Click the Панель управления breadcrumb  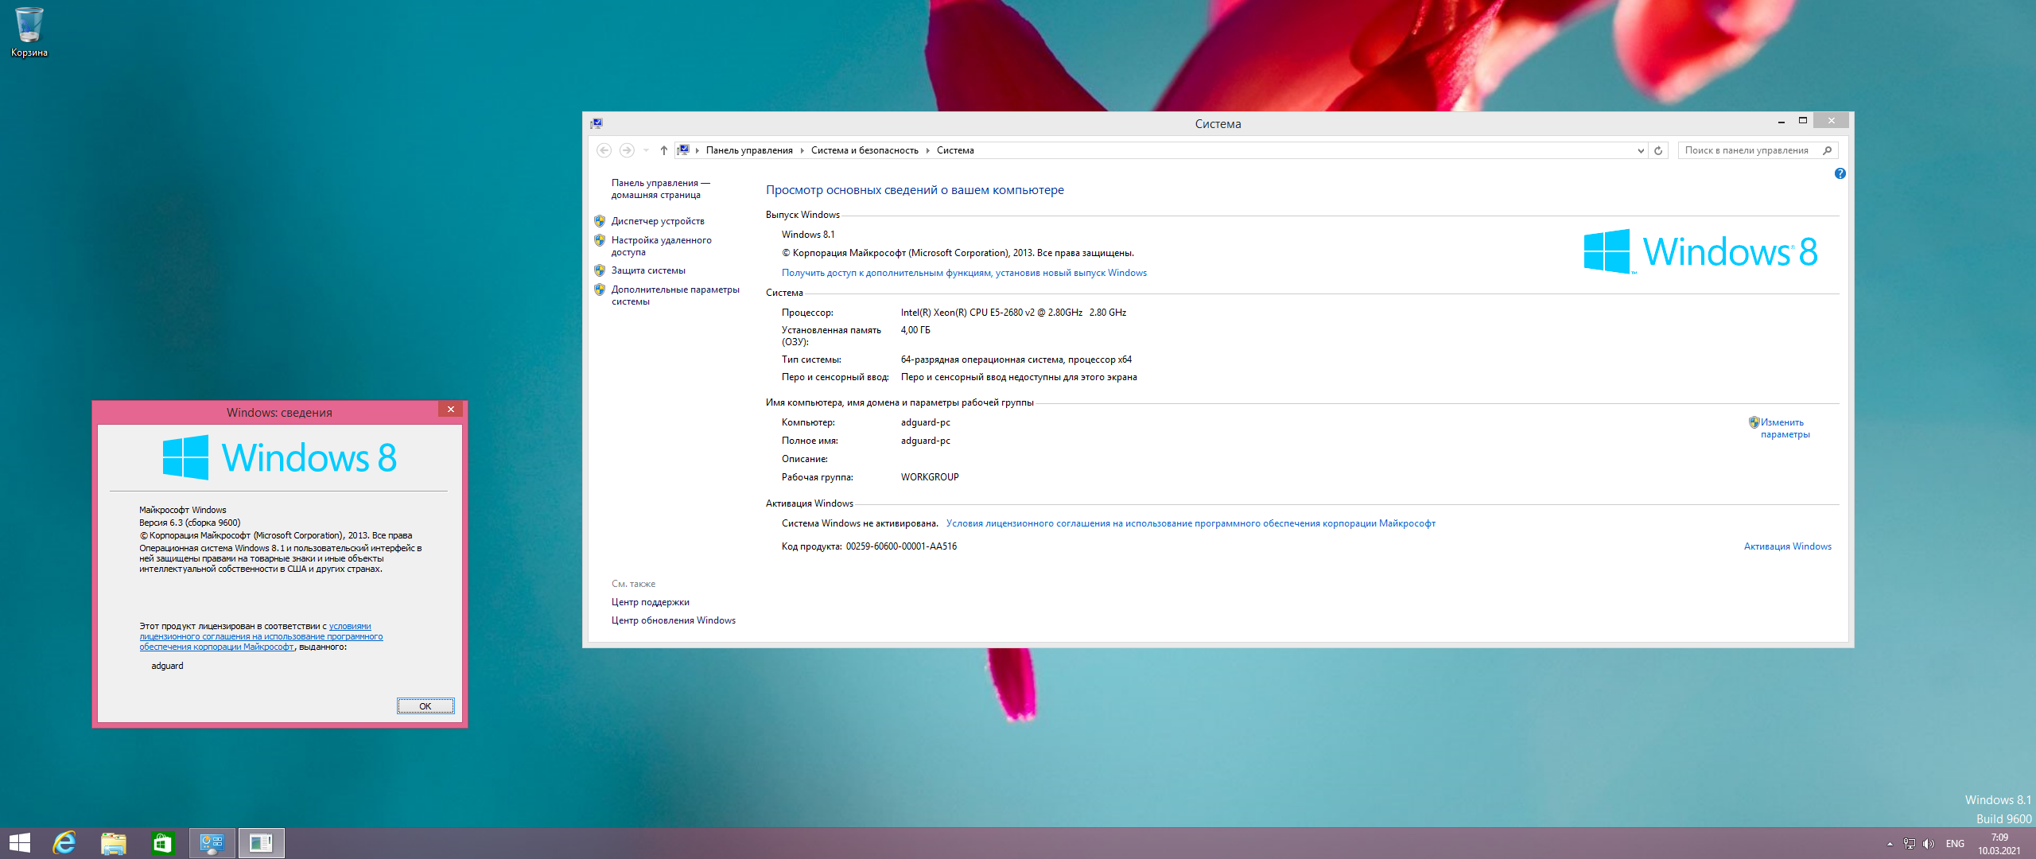pos(748,150)
